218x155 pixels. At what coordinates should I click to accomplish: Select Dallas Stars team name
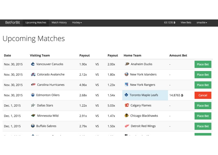pyautogui.click(x=45, y=105)
